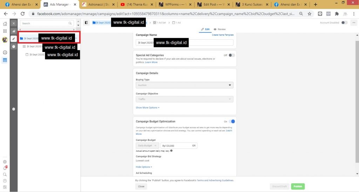359x192 pixels.
Task: Open notifications bell icon
Action: tap(5, 168)
